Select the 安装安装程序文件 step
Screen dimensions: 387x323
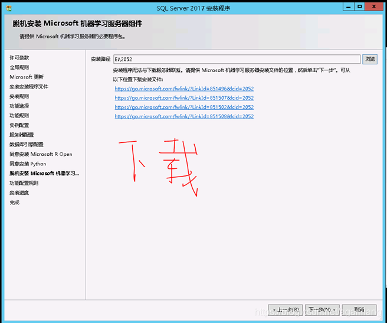29,86
